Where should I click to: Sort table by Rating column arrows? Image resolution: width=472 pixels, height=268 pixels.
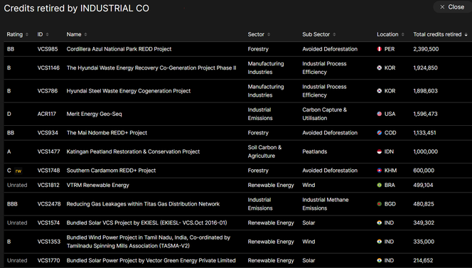(x=27, y=35)
